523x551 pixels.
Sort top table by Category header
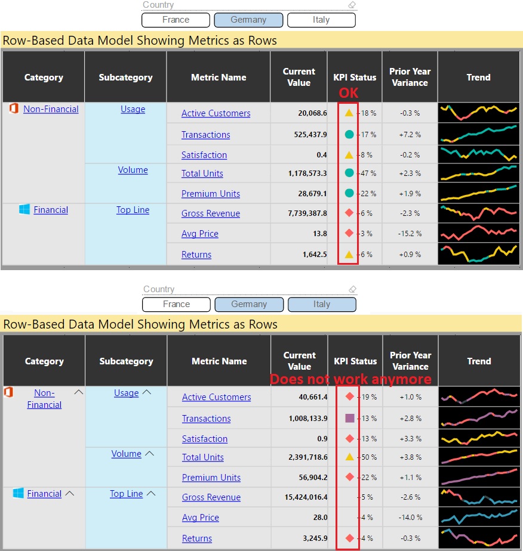[44, 77]
